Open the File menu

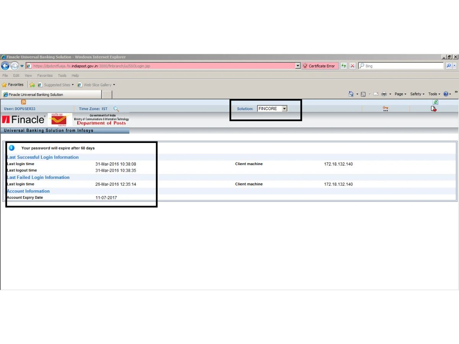tap(5, 76)
